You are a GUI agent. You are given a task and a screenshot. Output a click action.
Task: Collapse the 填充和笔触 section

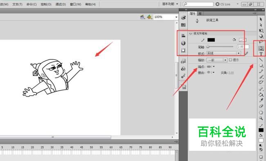coord(191,34)
